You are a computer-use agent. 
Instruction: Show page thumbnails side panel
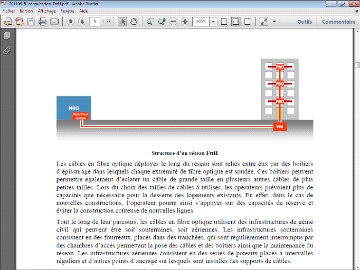(7, 35)
